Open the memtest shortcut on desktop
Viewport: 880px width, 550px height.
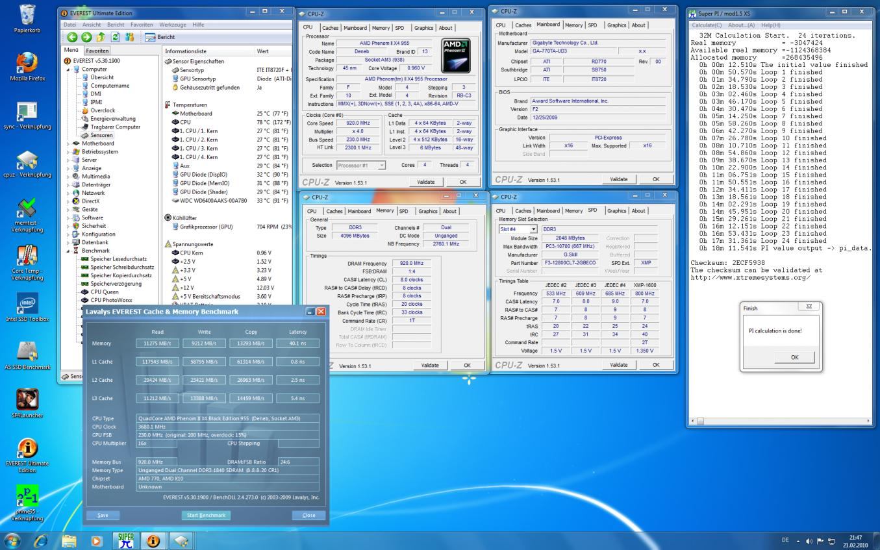point(27,216)
